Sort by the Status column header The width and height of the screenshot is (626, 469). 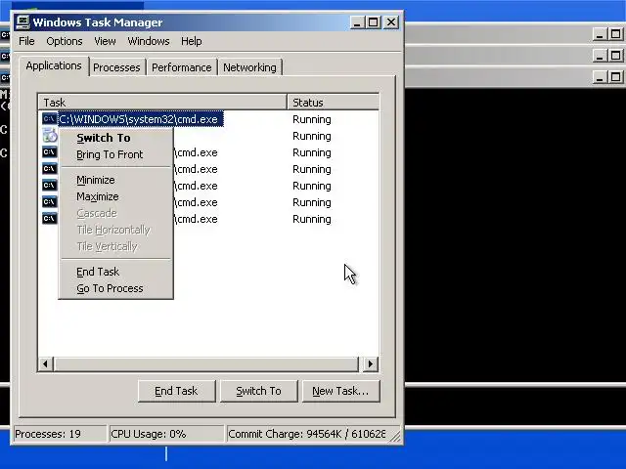333,103
